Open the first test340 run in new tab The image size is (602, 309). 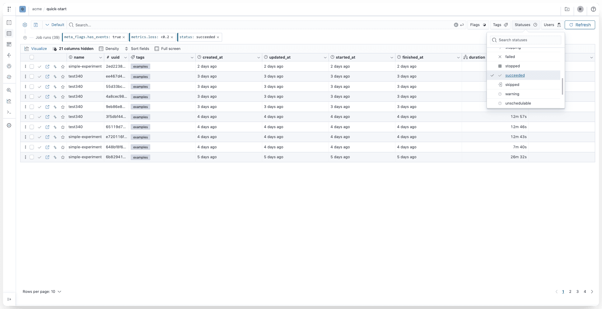click(x=47, y=76)
